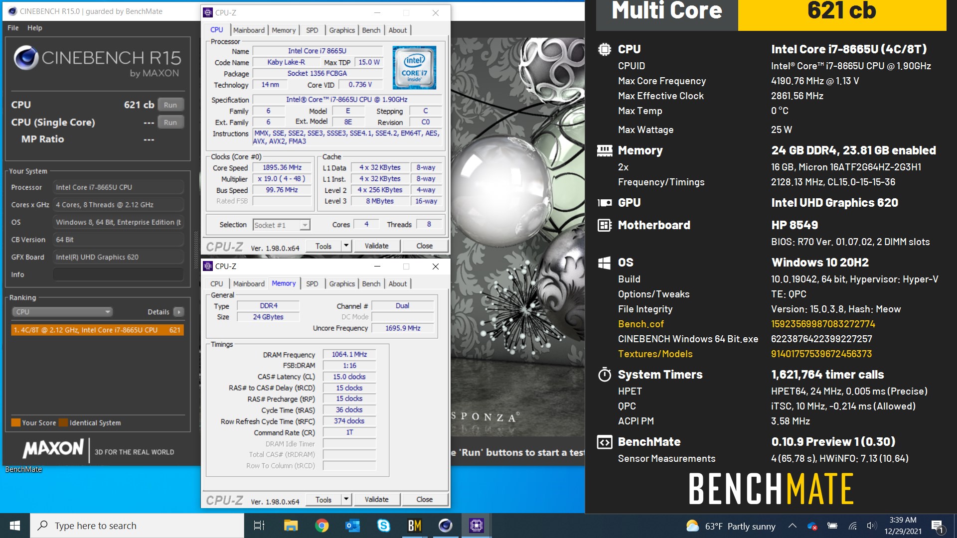The width and height of the screenshot is (957, 538).
Task: Open About tab in top CPU-Z window
Action: 398,30
